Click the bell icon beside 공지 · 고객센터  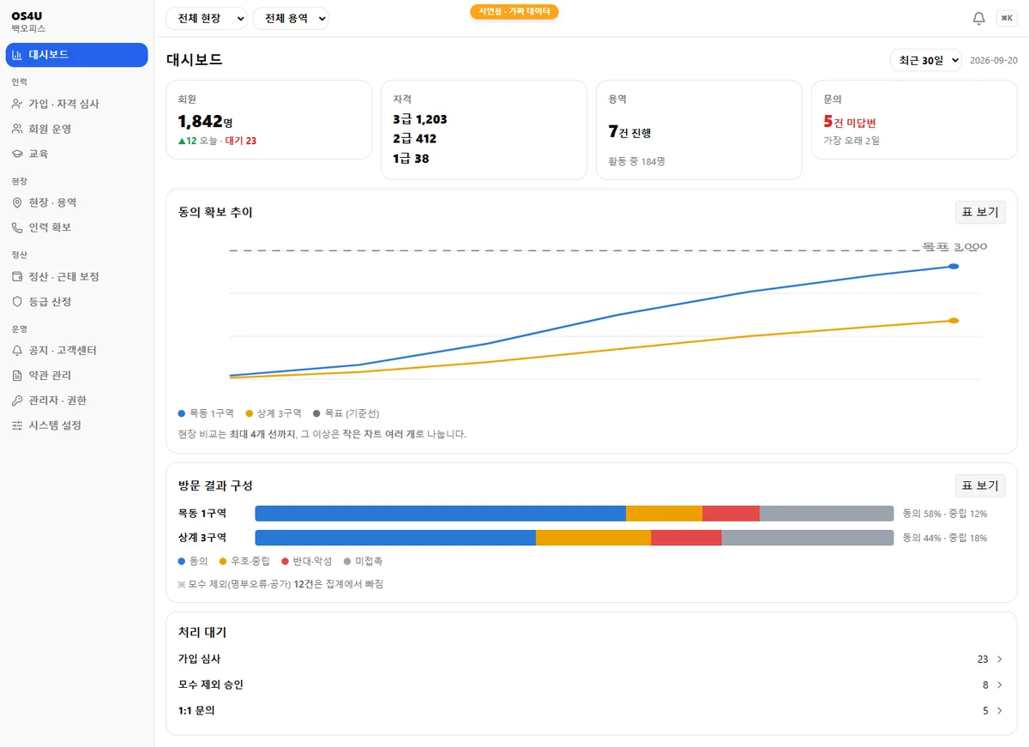[17, 351]
